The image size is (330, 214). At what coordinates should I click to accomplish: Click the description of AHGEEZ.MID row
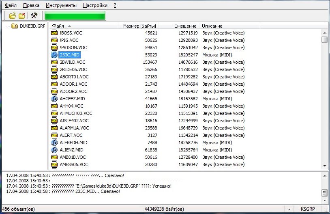(x=217, y=99)
